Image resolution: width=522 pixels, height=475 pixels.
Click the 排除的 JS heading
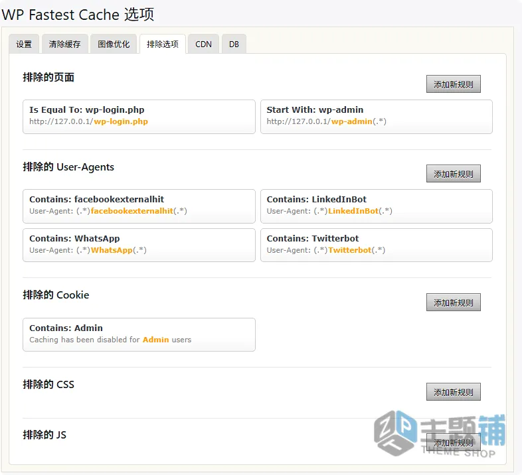[x=44, y=435]
